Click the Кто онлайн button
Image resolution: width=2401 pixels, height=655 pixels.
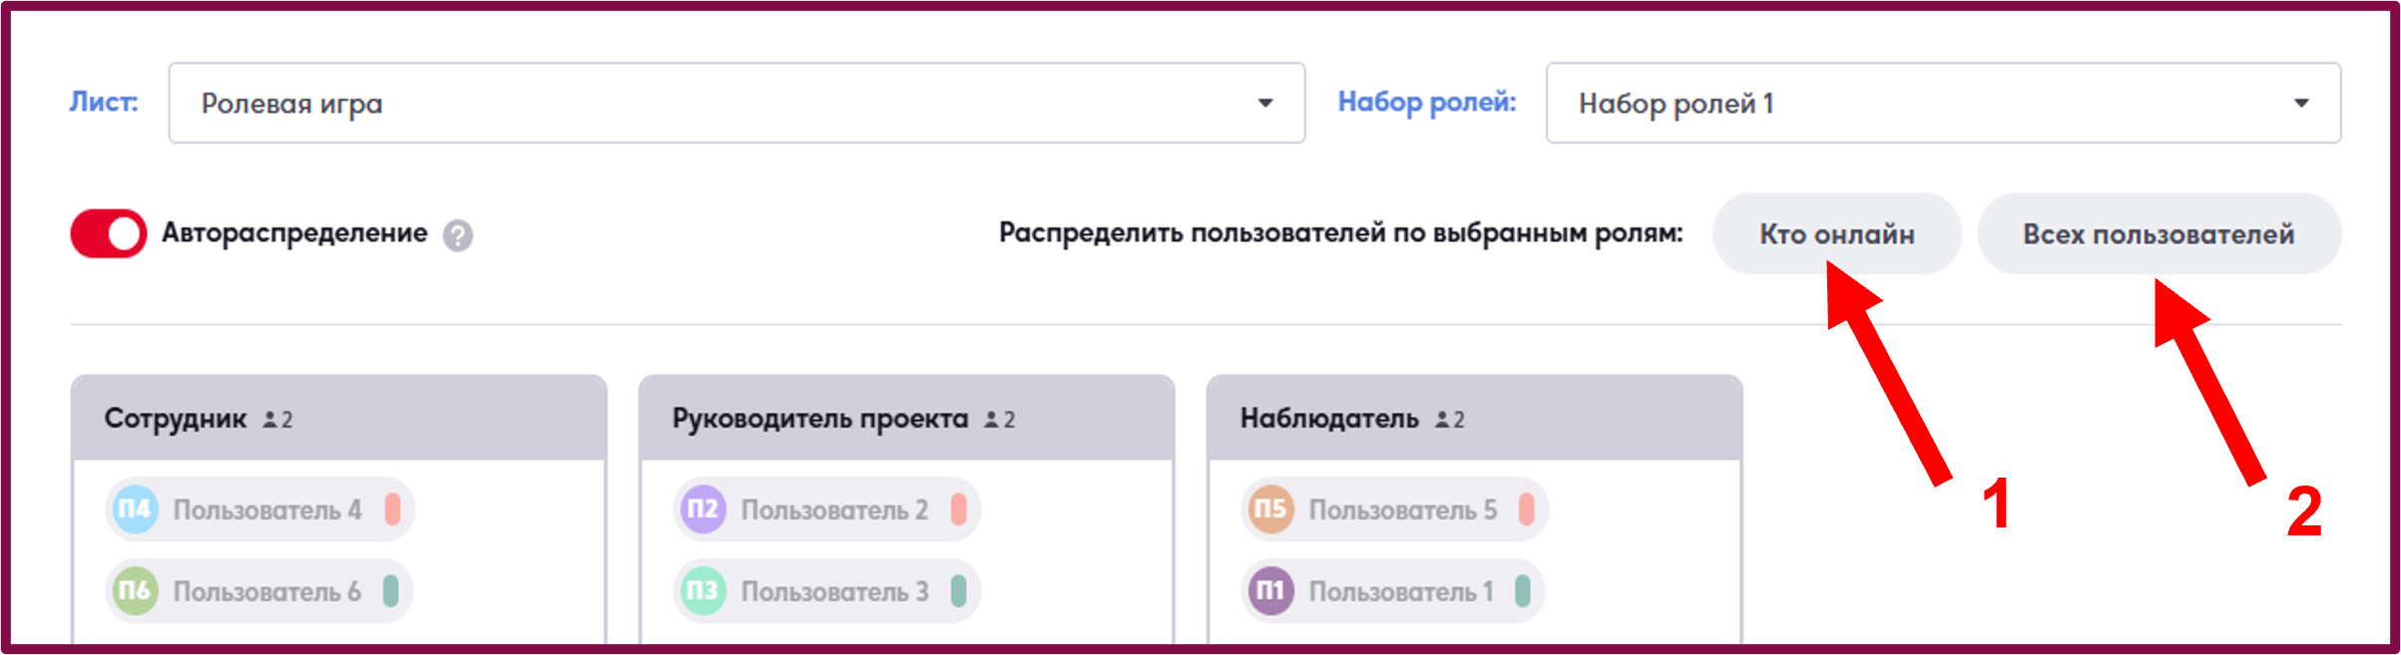(1837, 234)
